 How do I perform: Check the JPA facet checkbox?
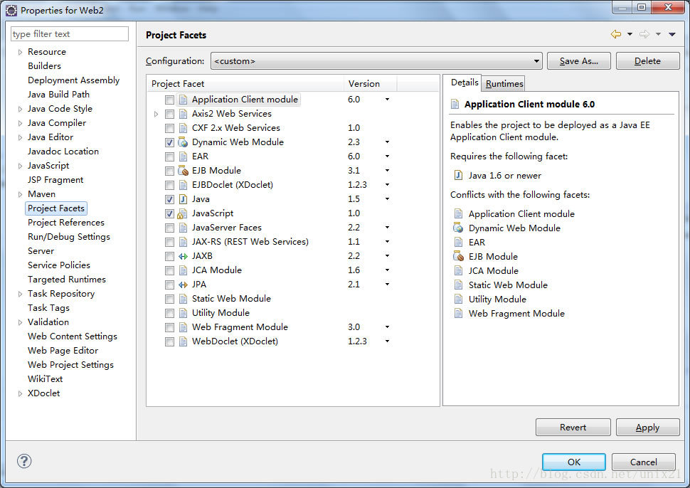click(x=169, y=285)
